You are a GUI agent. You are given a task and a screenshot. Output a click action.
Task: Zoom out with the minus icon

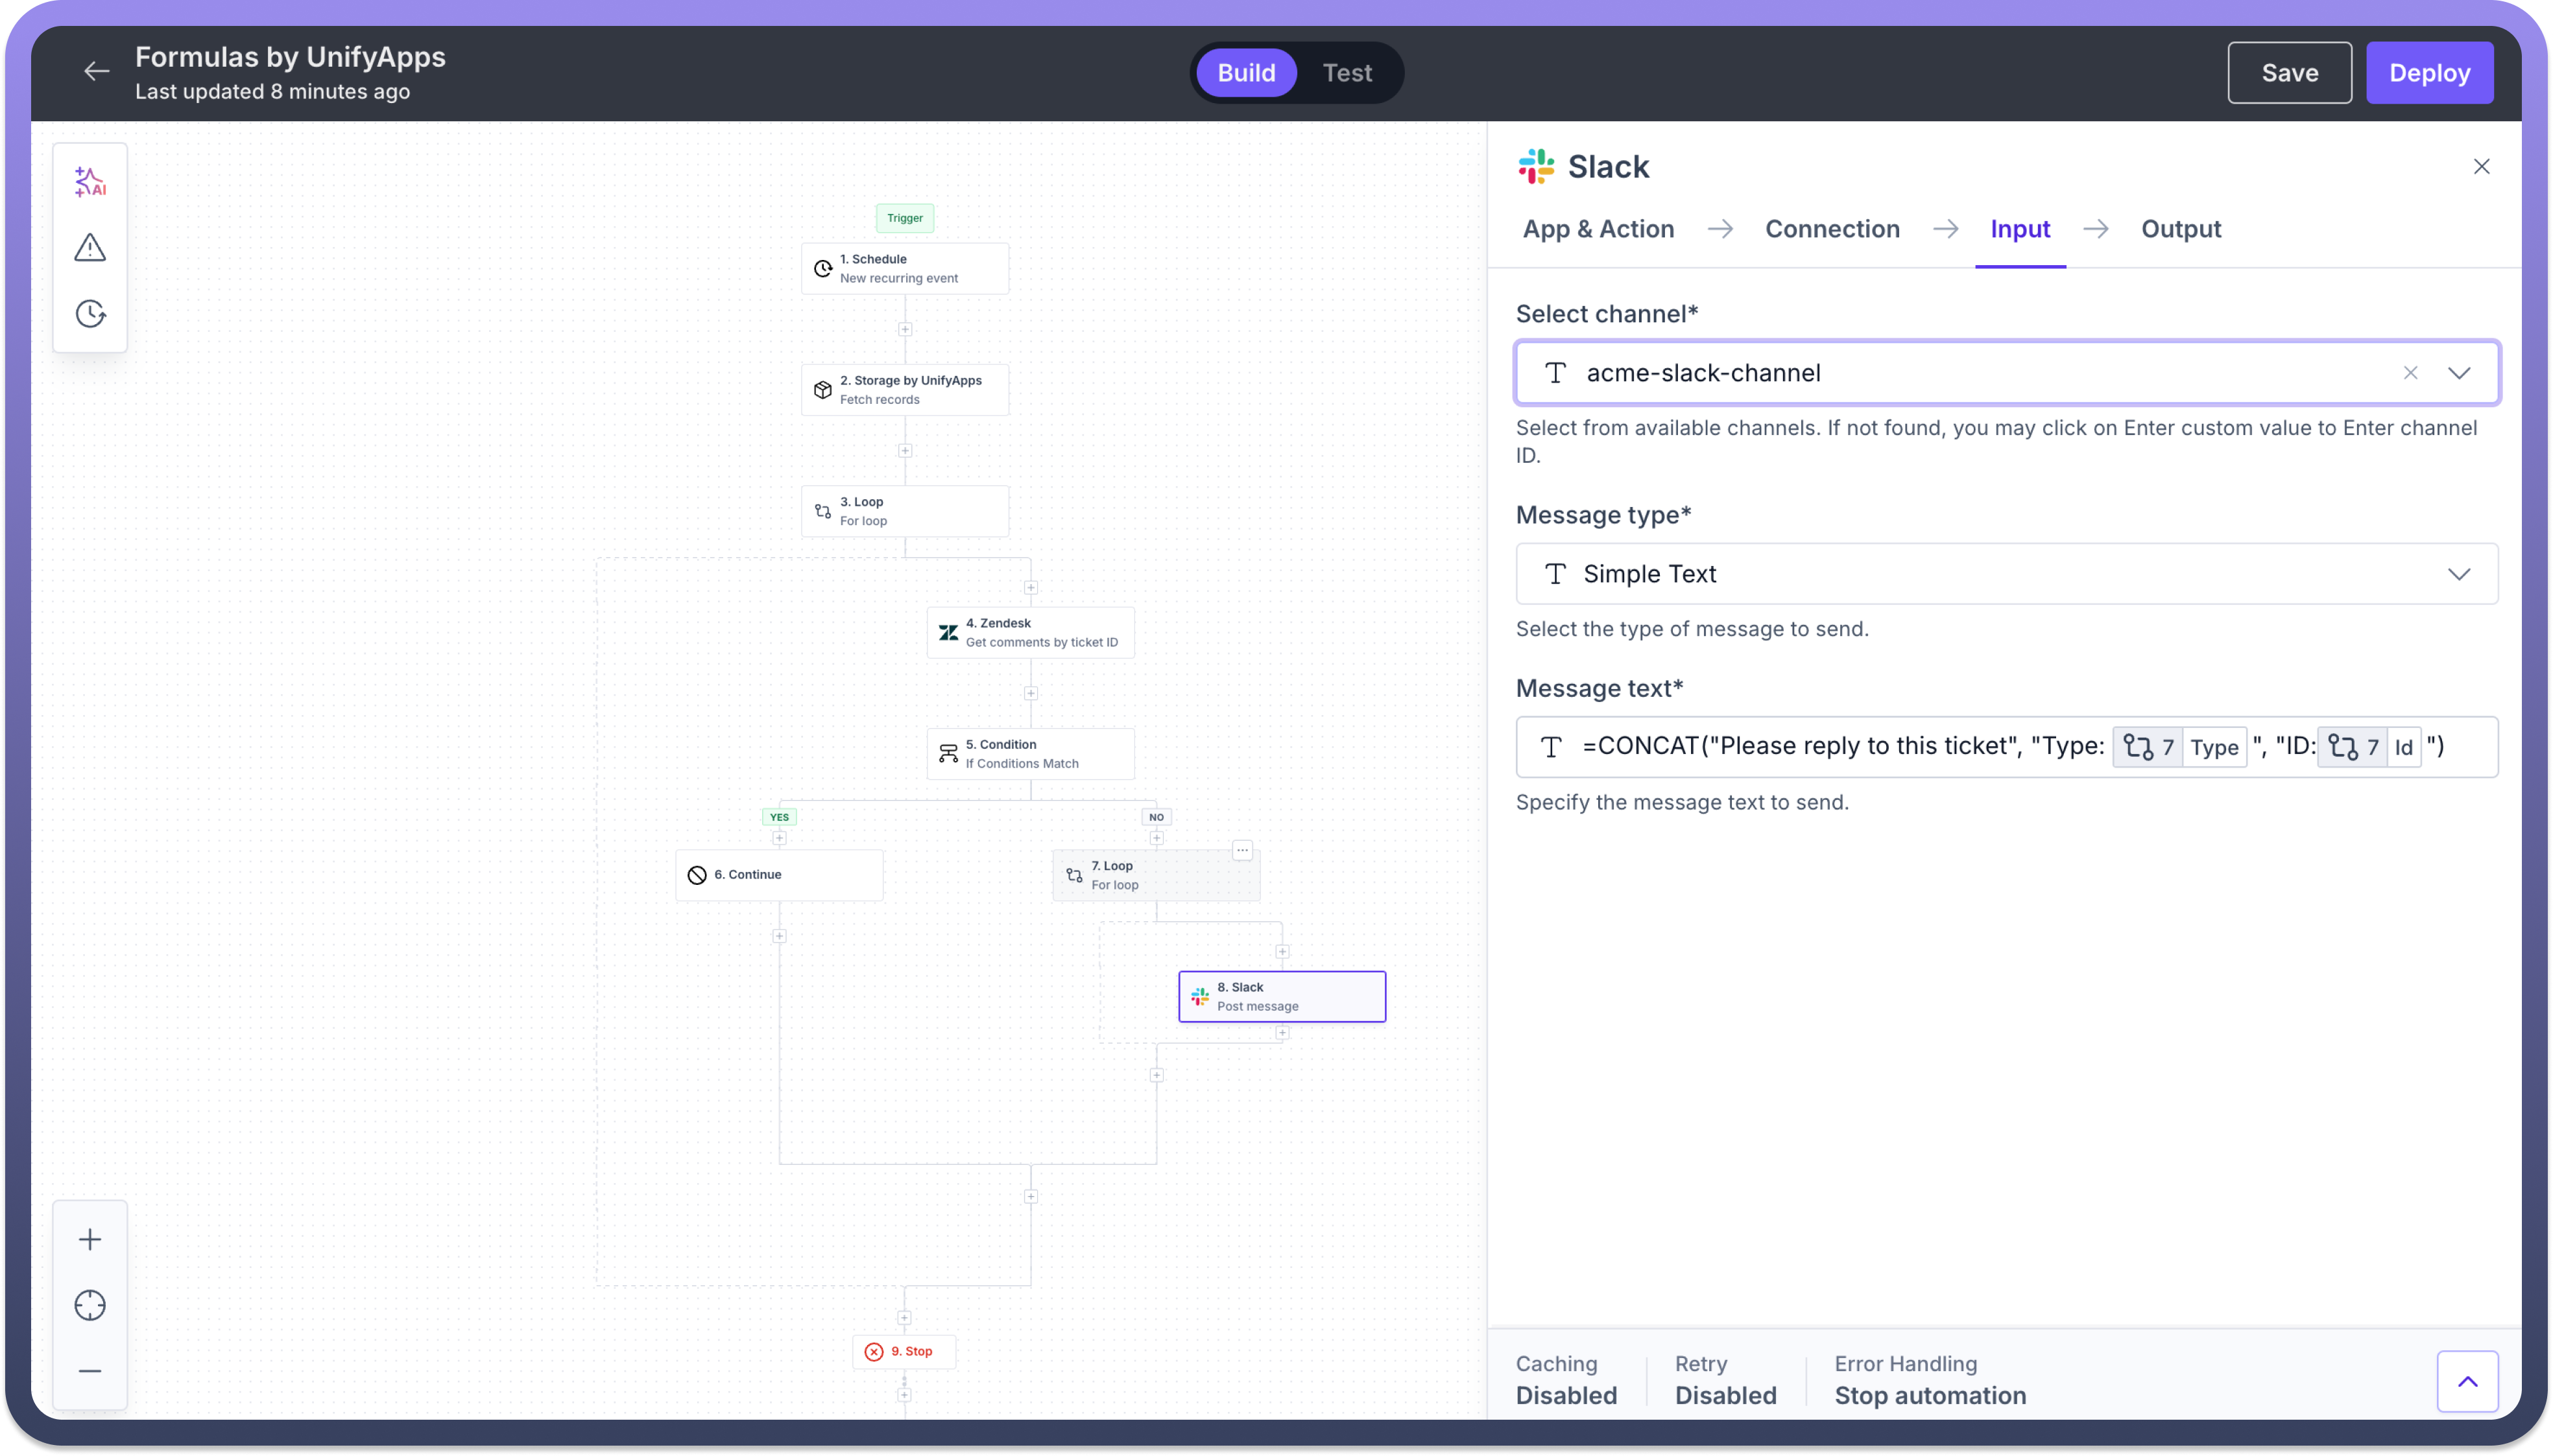click(x=90, y=1371)
